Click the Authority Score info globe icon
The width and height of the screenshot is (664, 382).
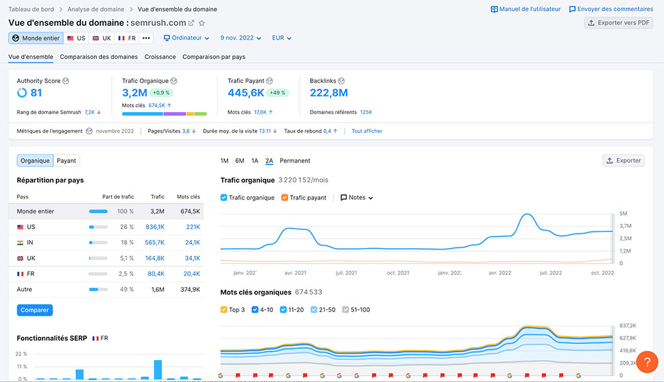pyautogui.click(x=66, y=81)
